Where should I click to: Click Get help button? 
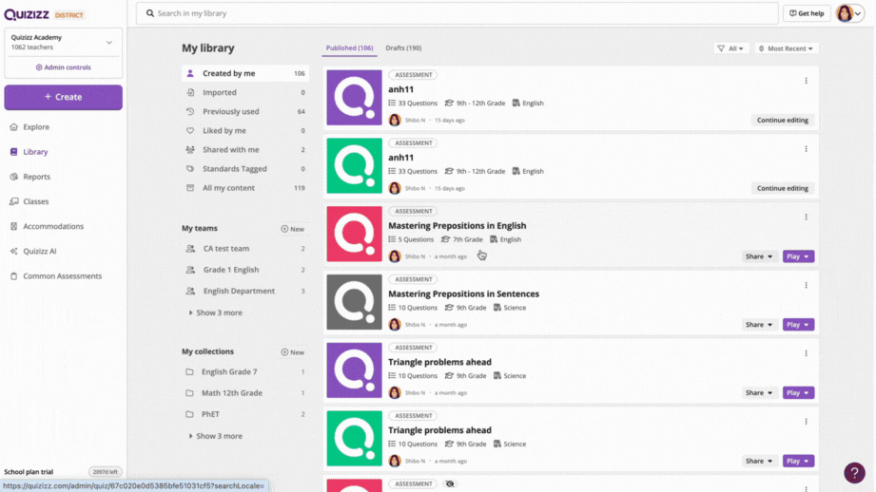[x=807, y=13]
